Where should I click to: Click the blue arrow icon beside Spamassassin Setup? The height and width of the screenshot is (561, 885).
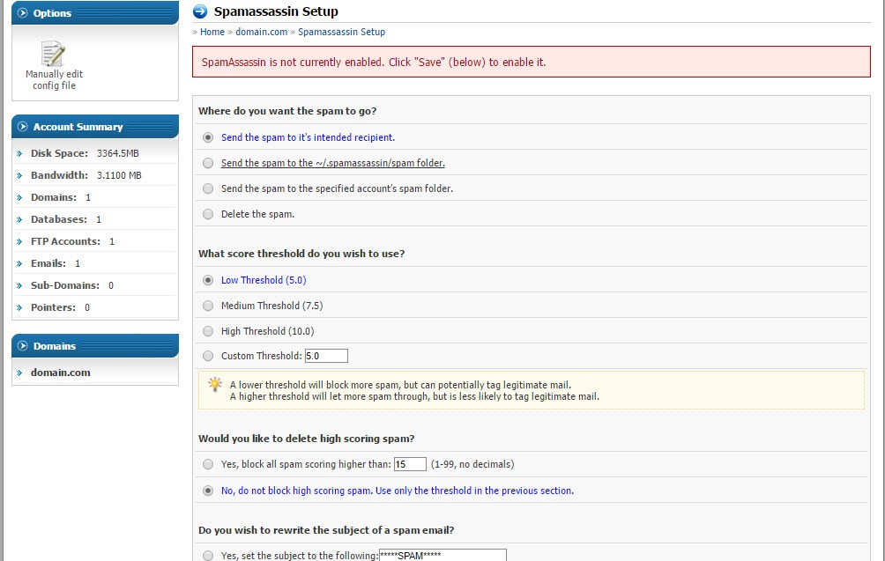tap(200, 11)
